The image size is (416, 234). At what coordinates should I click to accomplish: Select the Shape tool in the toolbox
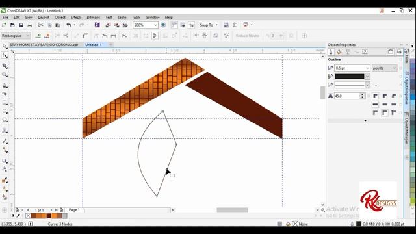click(x=5, y=55)
